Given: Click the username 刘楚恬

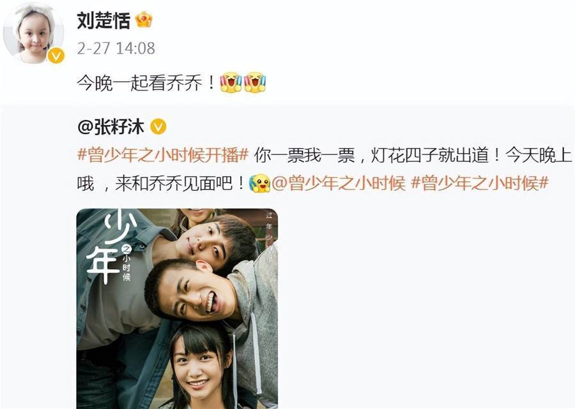Looking at the screenshot, I should coord(103,20).
